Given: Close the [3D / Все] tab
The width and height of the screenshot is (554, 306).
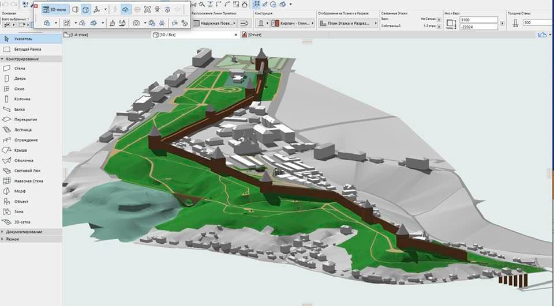Looking at the screenshot, I should click(236, 35).
